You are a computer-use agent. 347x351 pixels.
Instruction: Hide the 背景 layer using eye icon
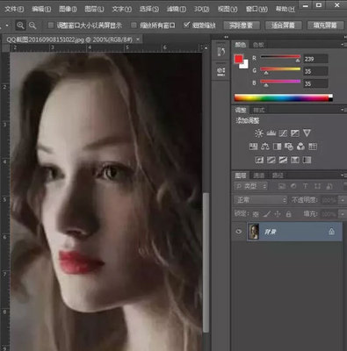239,232
